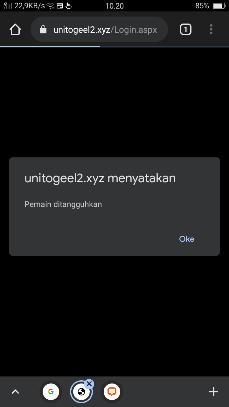
Task: Click the Oke button in the dialog
Action: (x=187, y=239)
